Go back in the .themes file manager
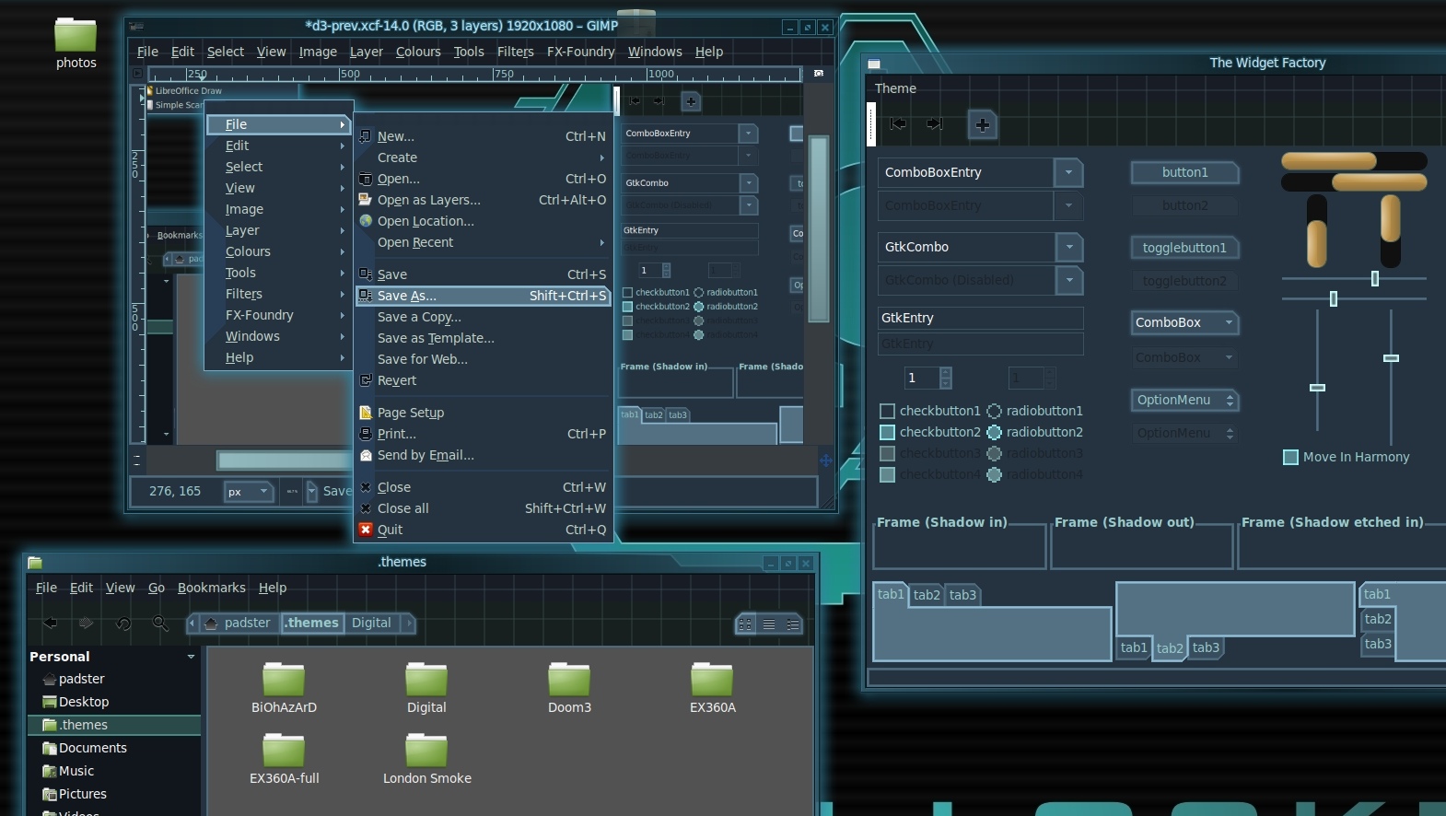The width and height of the screenshot is (1446, 816). [x=51, y=624]
